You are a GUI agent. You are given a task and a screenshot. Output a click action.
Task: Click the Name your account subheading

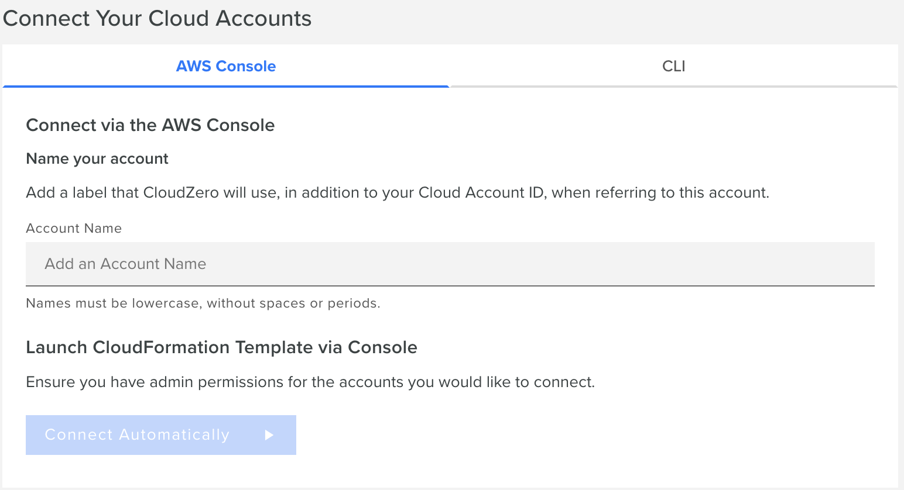[97, 159]
